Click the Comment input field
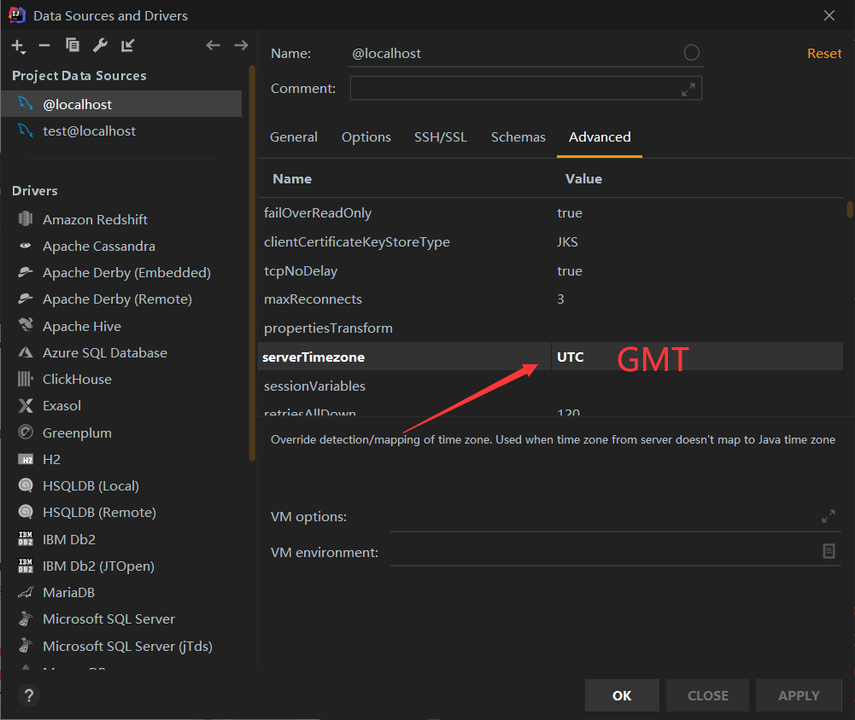Screen dimensions: 855x720 tap(525, 88)
